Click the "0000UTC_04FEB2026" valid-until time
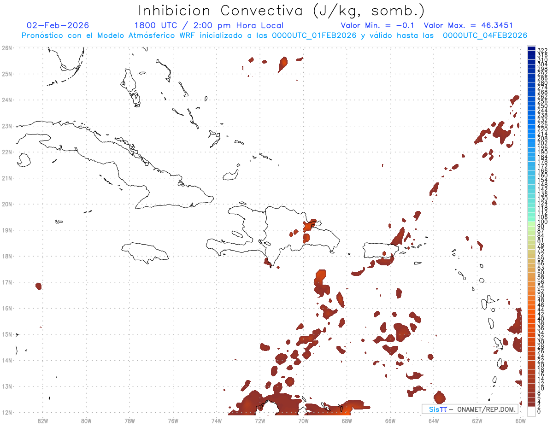Viewport: 553px width, 427px height. (x=485, y=35)
